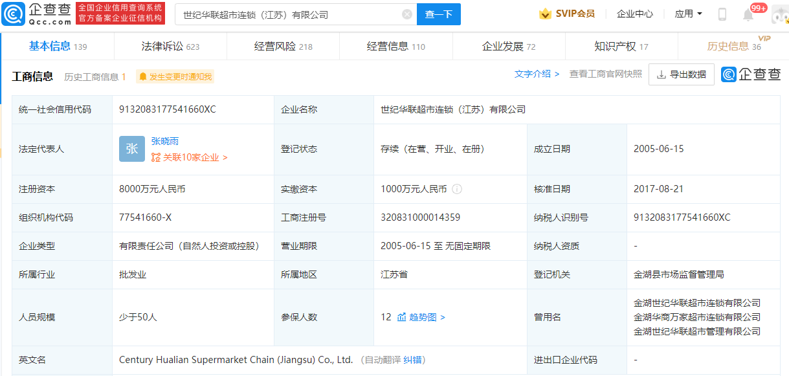This screenshot has height=376, width=789.
Task: Click registration number 320831000014359
Action: point(421,217)
